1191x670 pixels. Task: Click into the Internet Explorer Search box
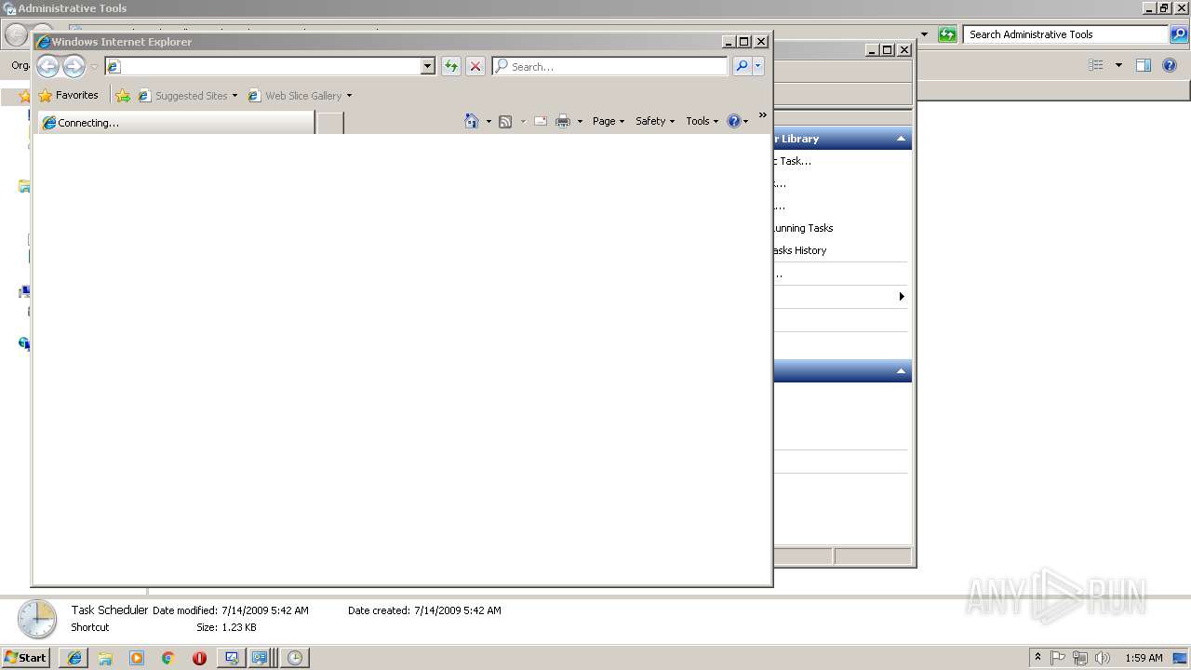tap(610, 66)
